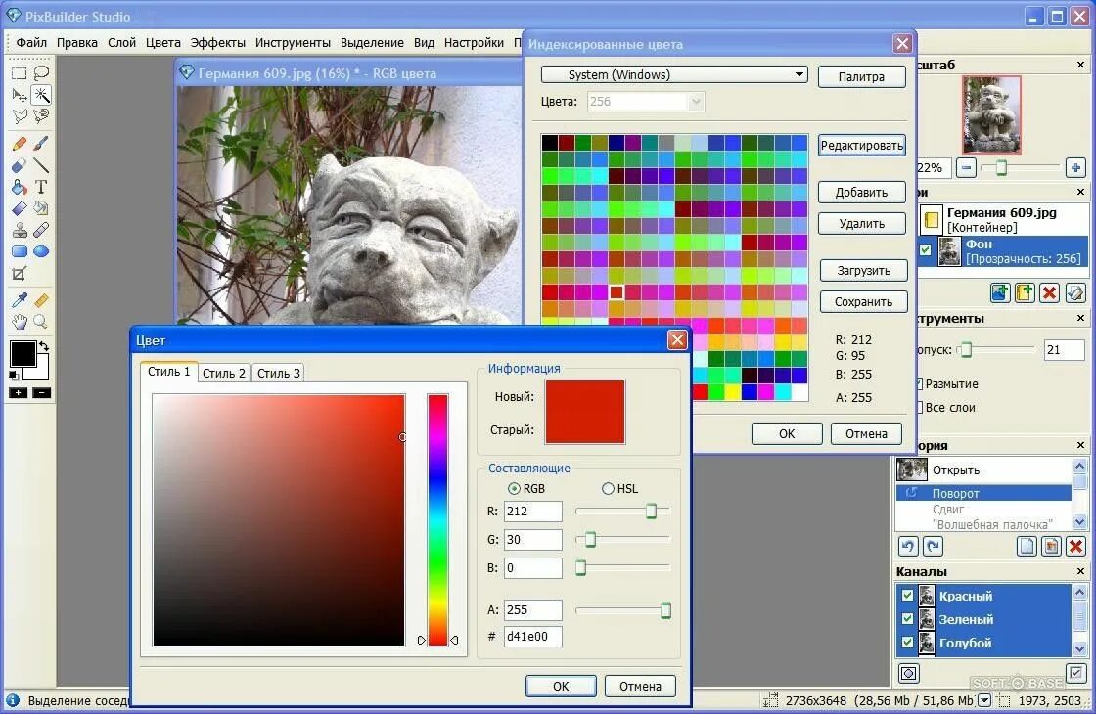Open memory info dropdown in status bar
Viewport: 1096px width, 714px height.
coord(984,700)
